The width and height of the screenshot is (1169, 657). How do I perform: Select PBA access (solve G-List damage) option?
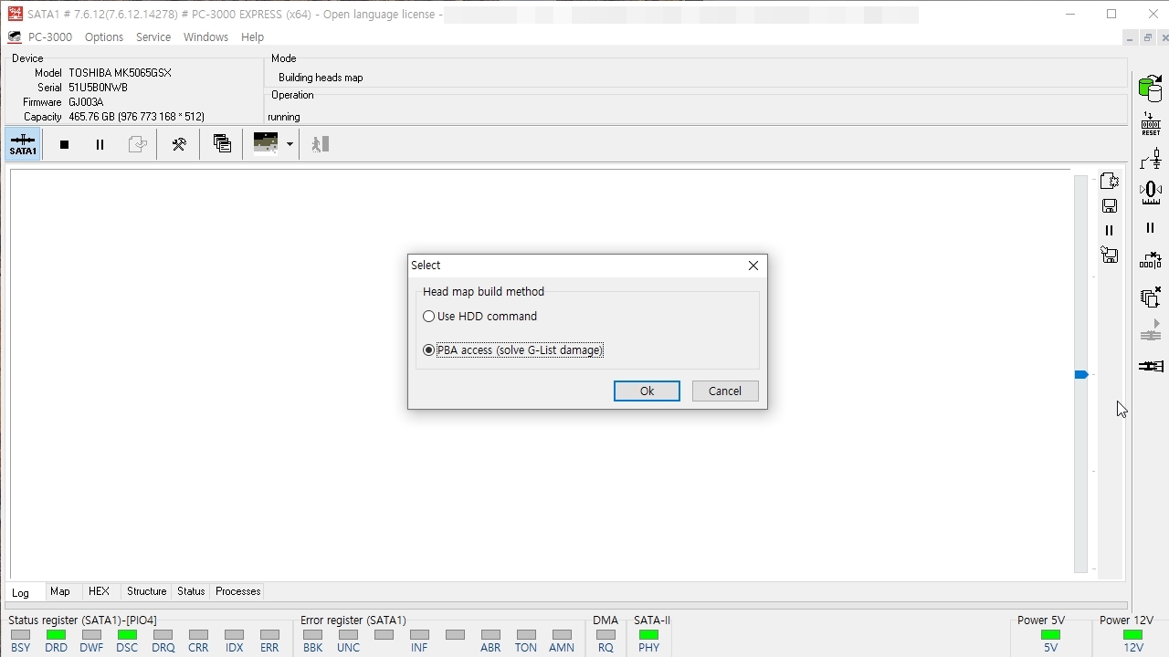[512, 350]
